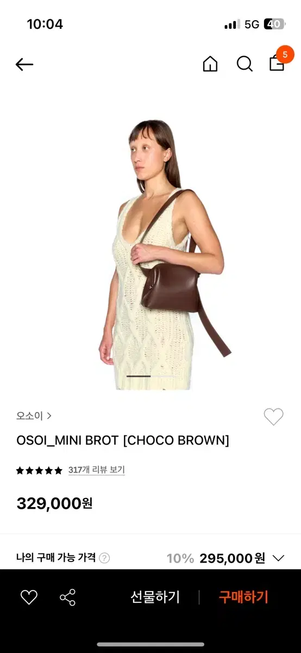Open the home icon
This screenshot has width=301, height=653.
[210, 64]
